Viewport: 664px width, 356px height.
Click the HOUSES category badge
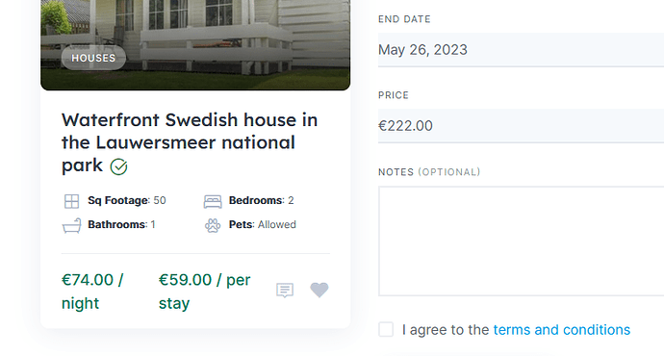[93, 58]
